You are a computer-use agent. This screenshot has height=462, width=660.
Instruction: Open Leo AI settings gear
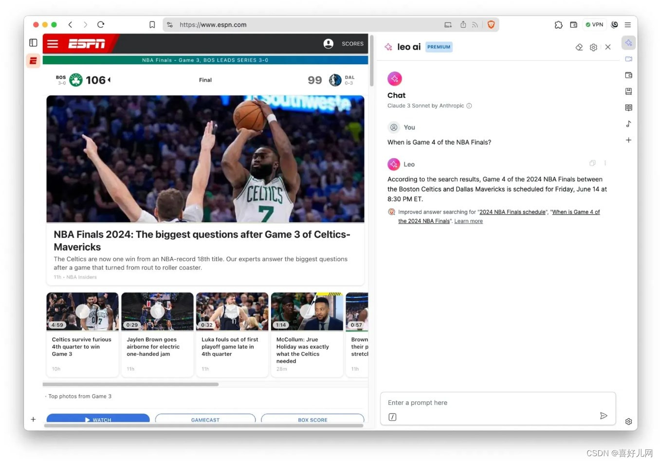[593, 47]
